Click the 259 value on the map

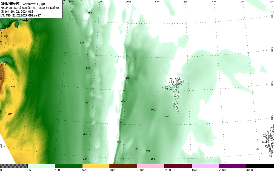(x=85, y=134)
